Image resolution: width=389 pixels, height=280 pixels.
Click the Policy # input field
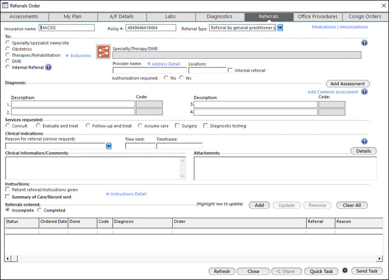coord(151,27)
